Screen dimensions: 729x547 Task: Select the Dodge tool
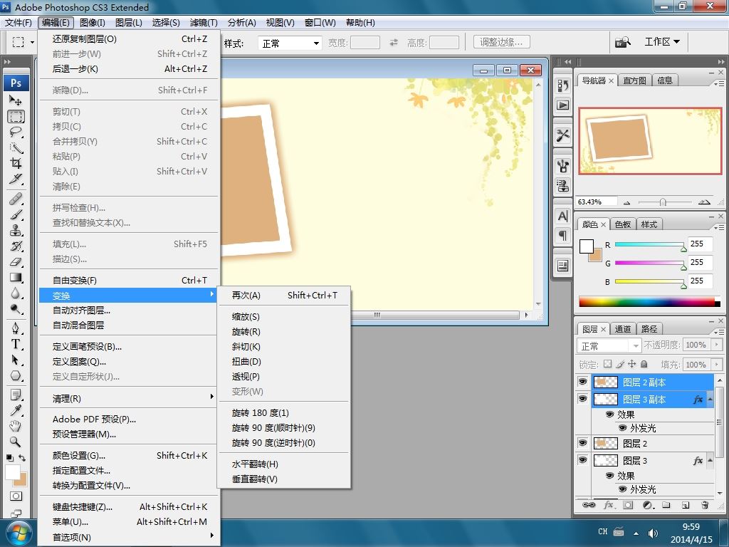[16, 309]
